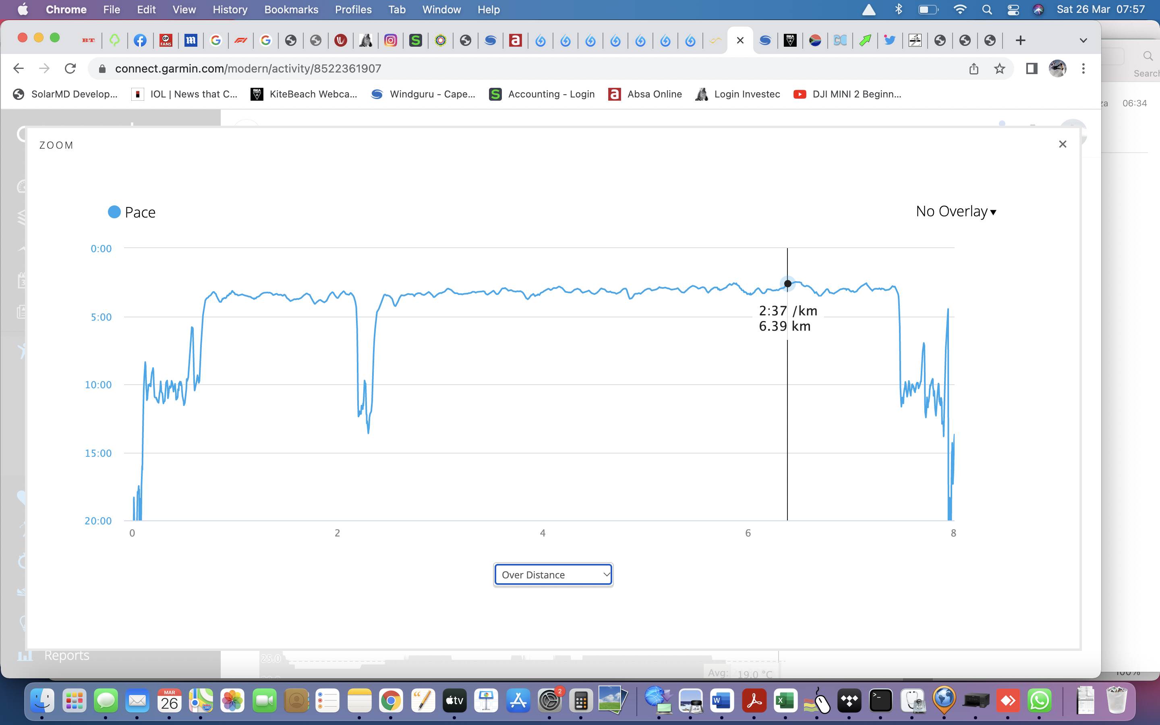
Task: Open macOS Control Center icon
Action: [1013, 10]
